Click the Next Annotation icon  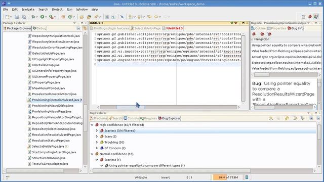(131, 17)
